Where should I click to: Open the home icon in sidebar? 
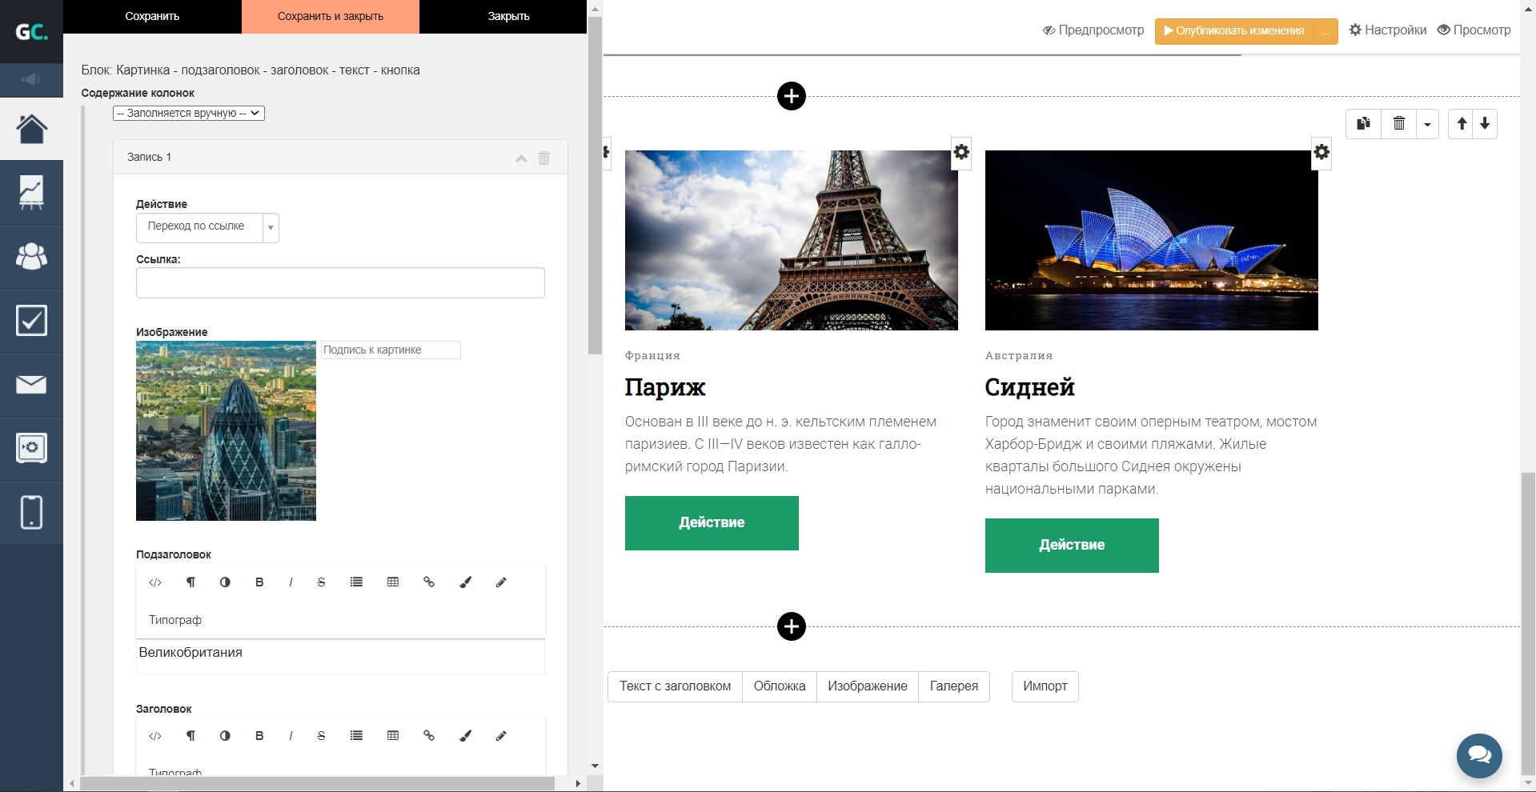[31, 128]
